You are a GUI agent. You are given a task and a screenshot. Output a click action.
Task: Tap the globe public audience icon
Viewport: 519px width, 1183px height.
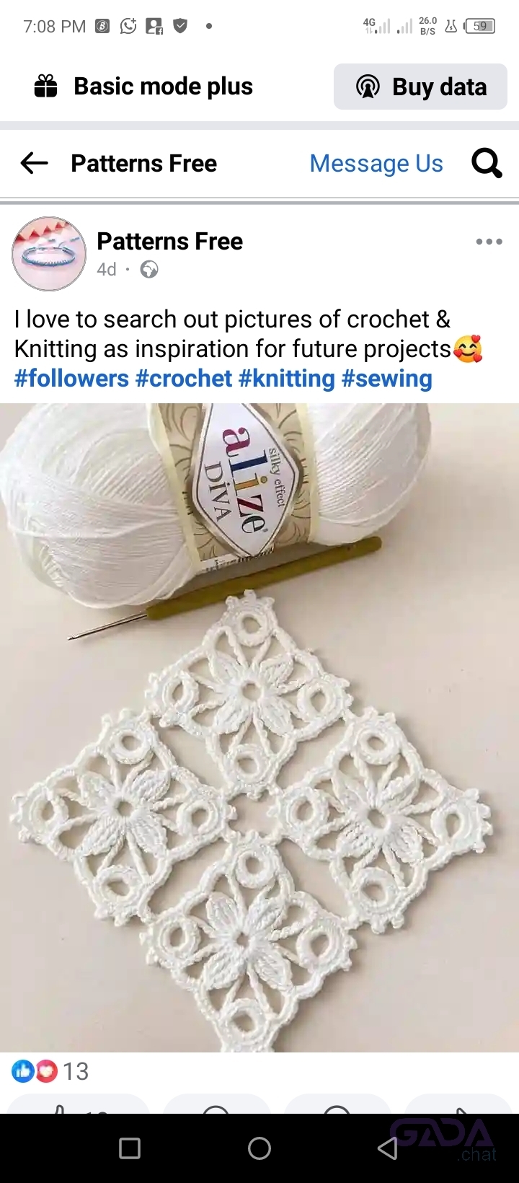[149, 270]
